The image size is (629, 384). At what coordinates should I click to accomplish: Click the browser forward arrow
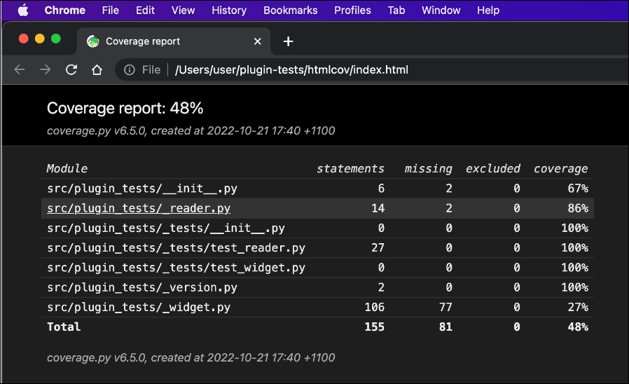[45, 70]
